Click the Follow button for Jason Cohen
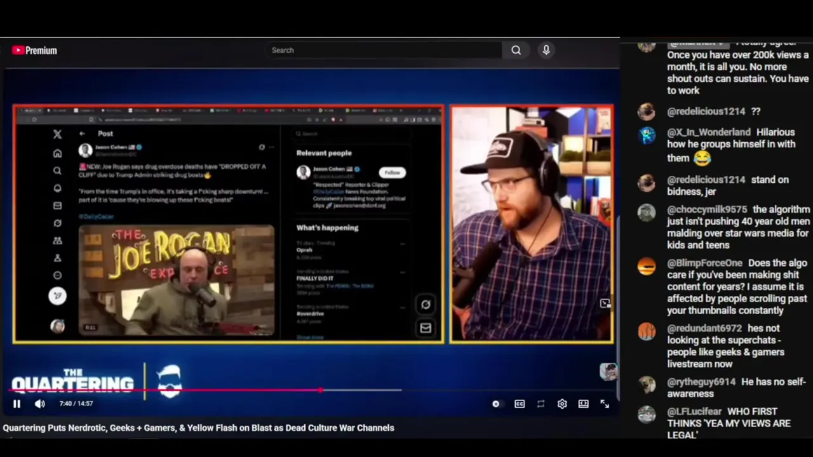The image size is (813, 457). coord(393,173)
